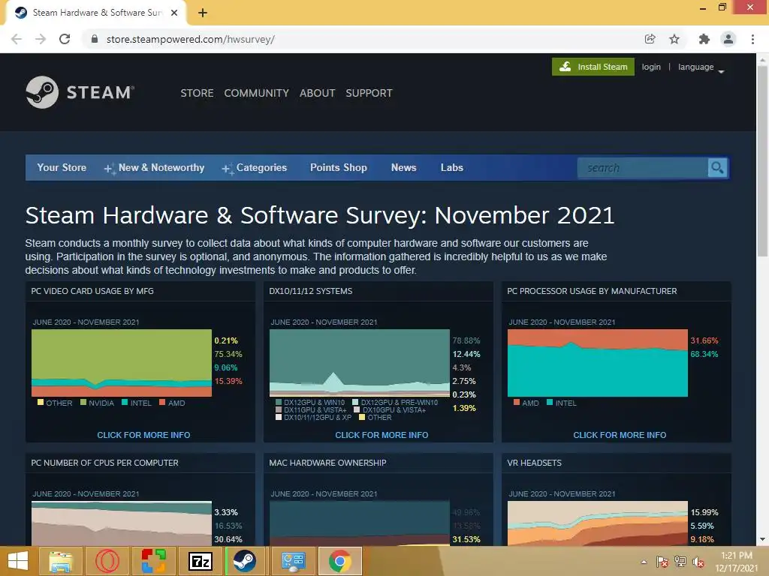
Task: Open Control Panel icon in taskbar
Action: tap(293, 561)
